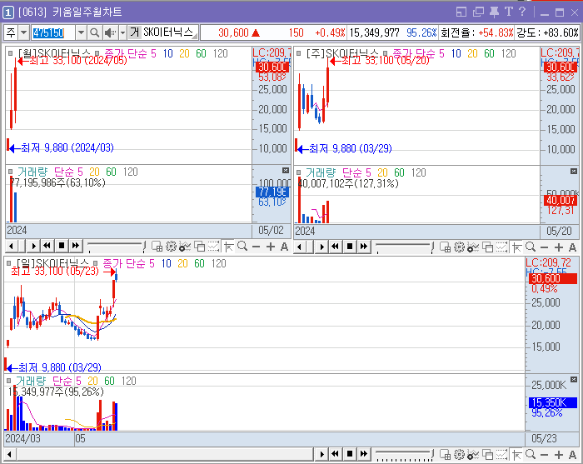Click the number 1 icon in title bar

(x=7, y=12)
